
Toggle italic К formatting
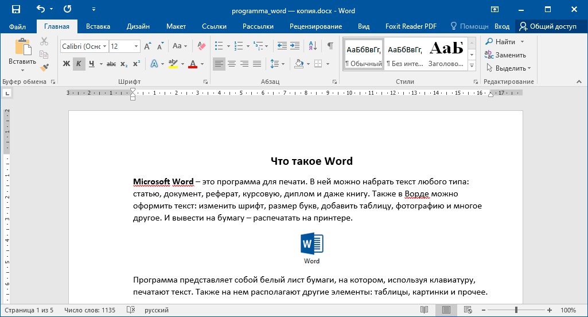click(x=79, y=64)
